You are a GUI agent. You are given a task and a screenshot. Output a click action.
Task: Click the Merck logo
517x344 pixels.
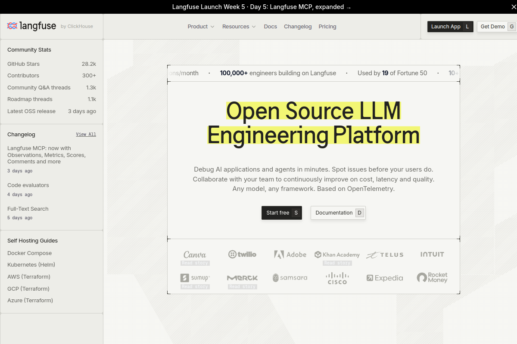(x=242, y=278)
